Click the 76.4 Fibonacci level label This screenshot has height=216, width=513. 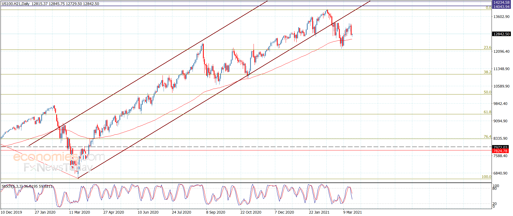[x=487, y=137]
